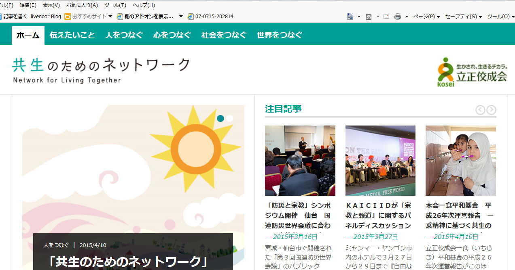Screen dimensions: 515x270
Task: Expand the おすすめサイト dropdown arrow
Action: click(110, 17)
